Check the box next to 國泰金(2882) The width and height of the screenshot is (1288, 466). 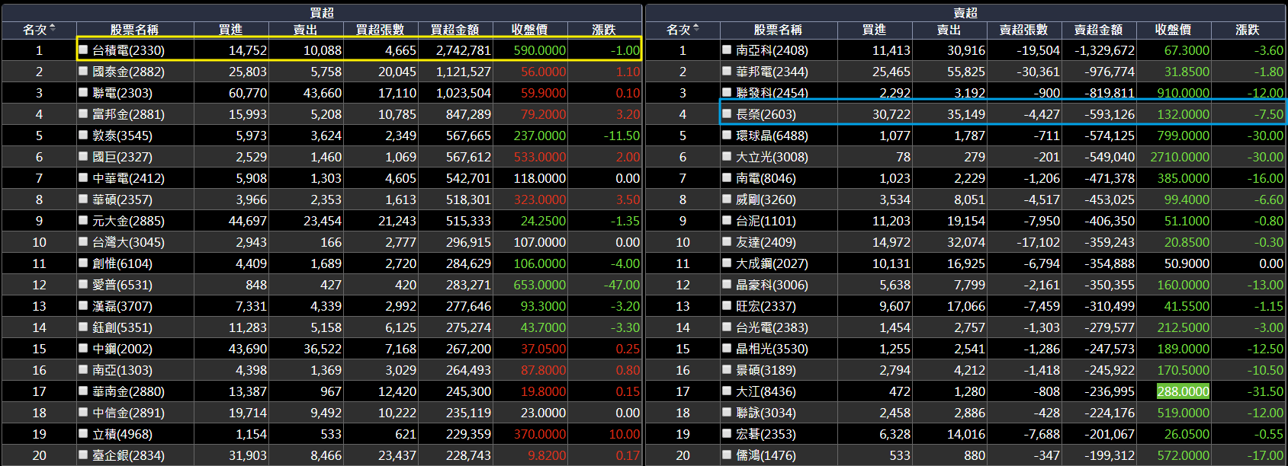(84, 71)
